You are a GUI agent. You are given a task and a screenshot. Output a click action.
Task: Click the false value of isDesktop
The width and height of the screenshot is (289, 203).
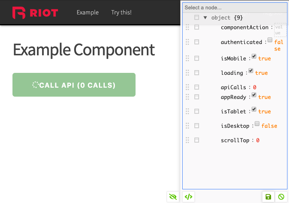pos(269,126)
